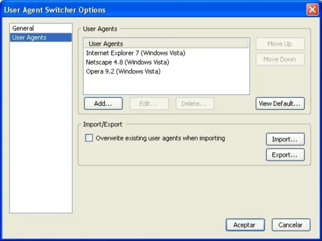The image size is (322, 241).
Task: Click the Delete... button
Action: (x=195, y=104)
